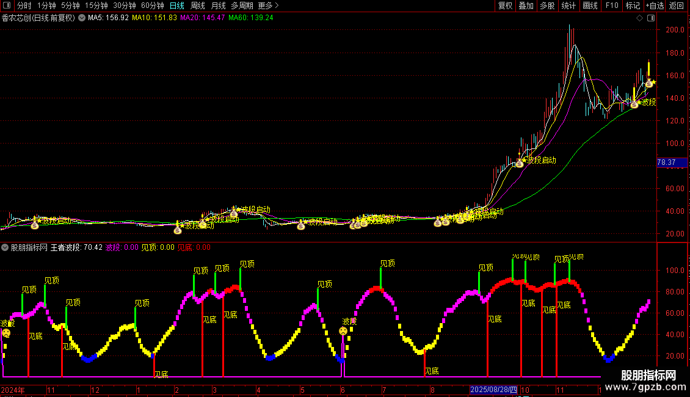Click the money bag icon near price 80
Image resolution: width=690 pixels, height=397 pixels.
520,163
